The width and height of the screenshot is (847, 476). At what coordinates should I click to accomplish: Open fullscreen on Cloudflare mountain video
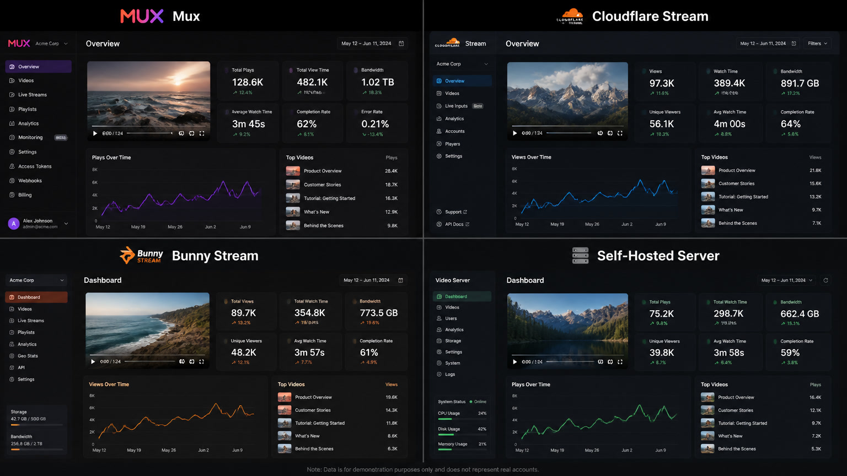pos(620,133)
